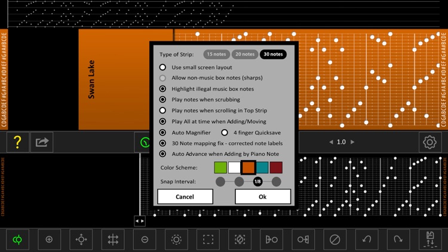Click the Swan Lake title panel
The width and height of the screenshot is (448, 252).
tap(125, 79)
